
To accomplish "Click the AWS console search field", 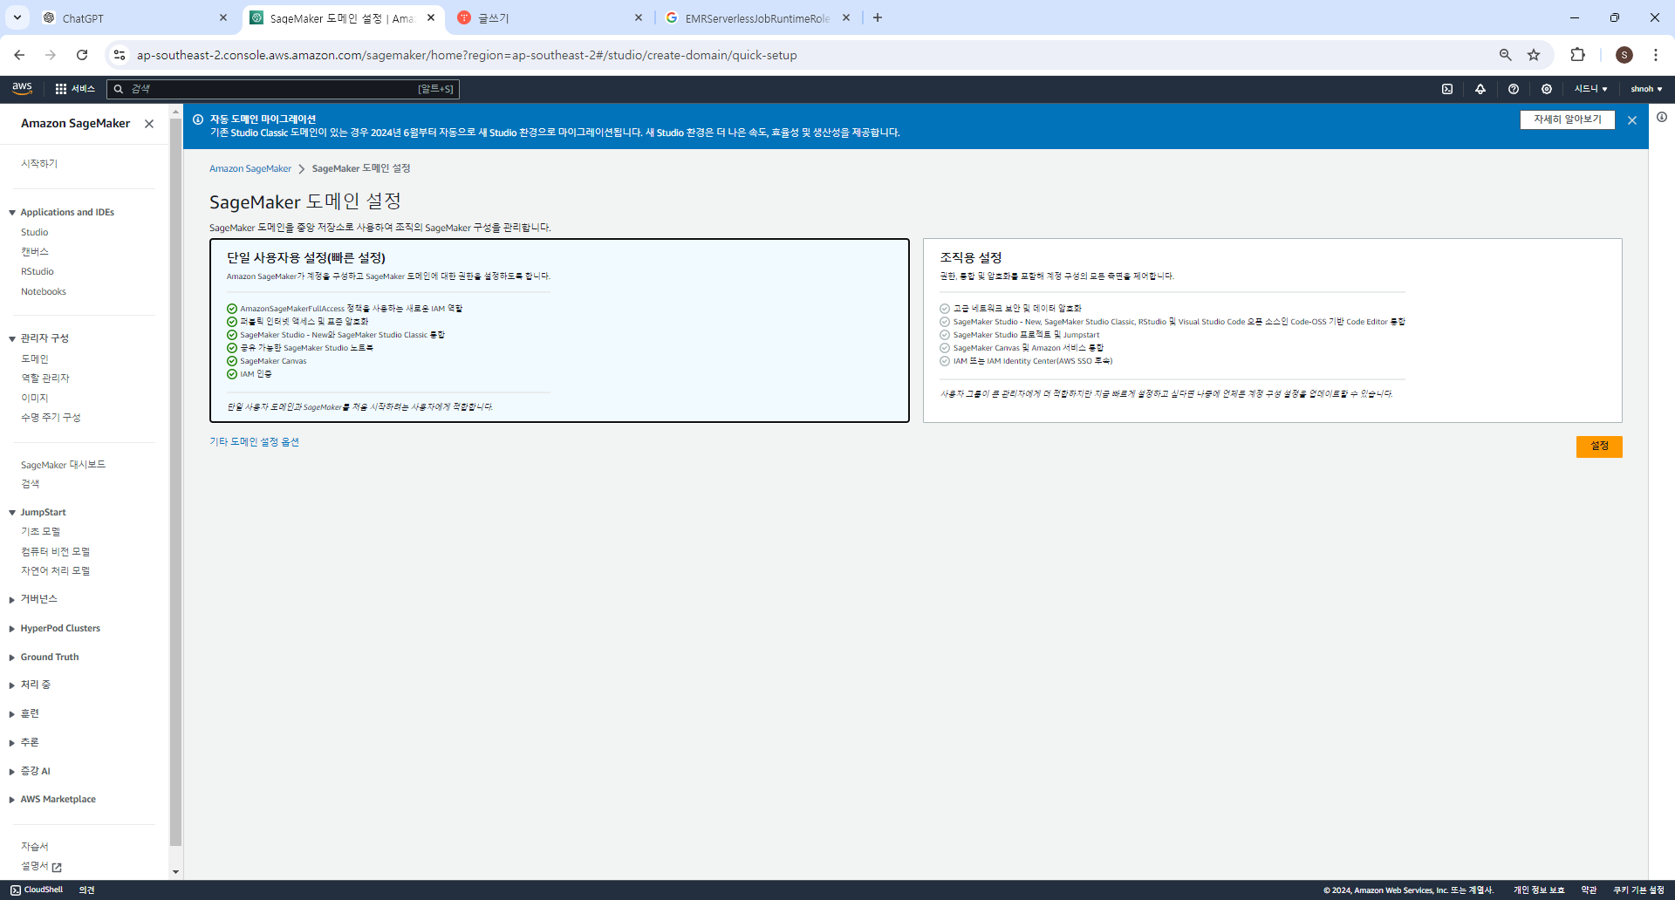I will pos(283,89).
